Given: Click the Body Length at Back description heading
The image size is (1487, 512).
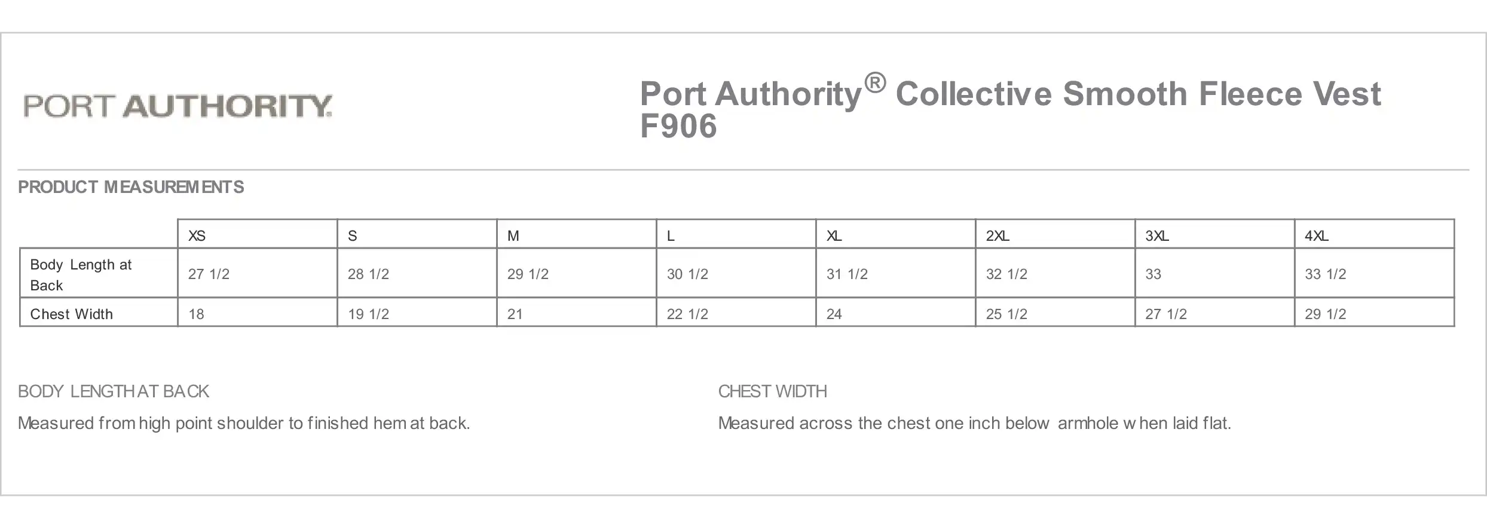Looking at the screenshot, I should click(114, 391).
